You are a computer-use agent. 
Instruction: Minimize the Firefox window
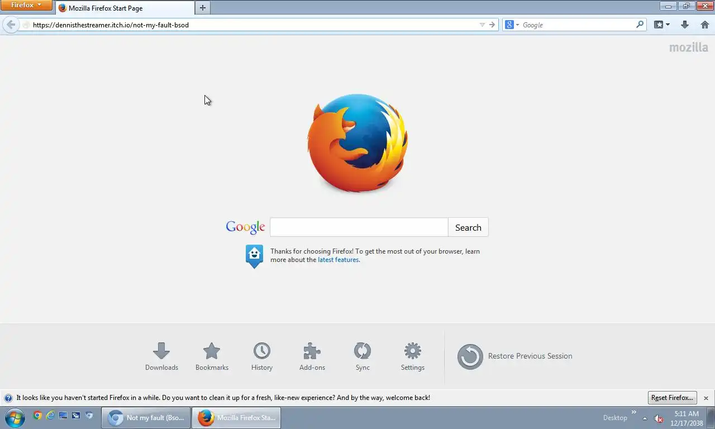pyautogui.click(x=668, y=6)
